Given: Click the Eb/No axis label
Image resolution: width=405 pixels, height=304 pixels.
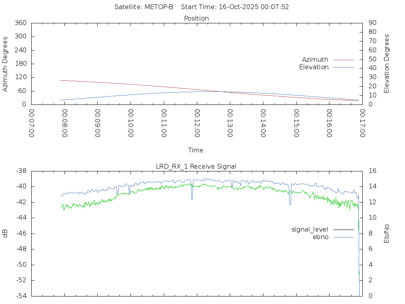Looking at the screenshot, I should tap(387, 234).
